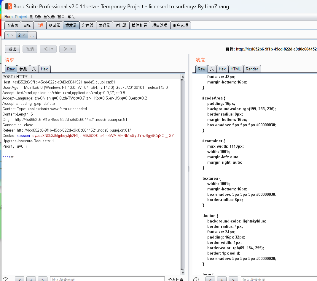Viewport: 317px width, 281px height.
Task: Open the 用户选项 tab
Action: click(181, 25)
